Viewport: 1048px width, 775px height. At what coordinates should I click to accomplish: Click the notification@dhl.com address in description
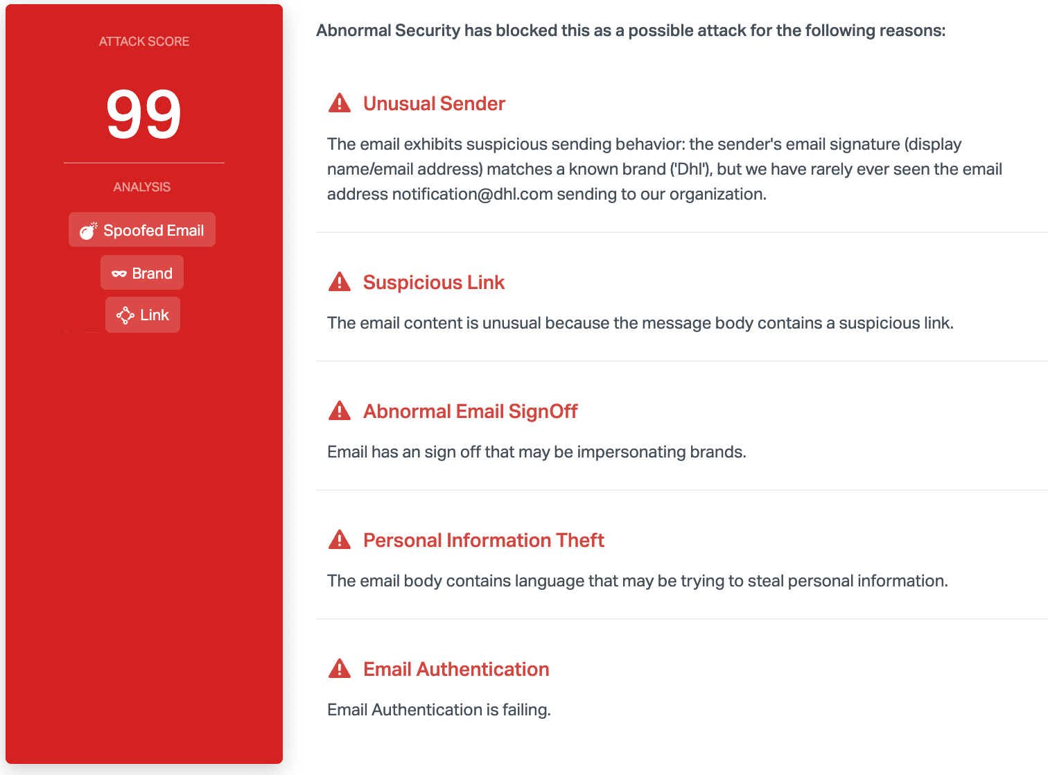(473, 194)
